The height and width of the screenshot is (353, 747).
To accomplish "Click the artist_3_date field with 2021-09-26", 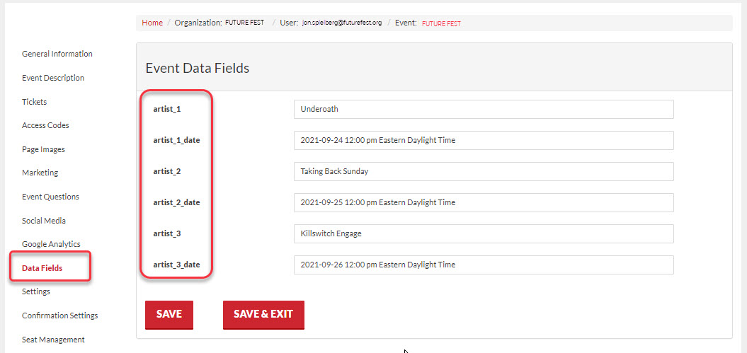I will click(x=484, y=265).
